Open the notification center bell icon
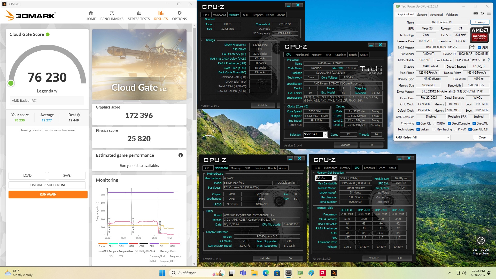 489,273
